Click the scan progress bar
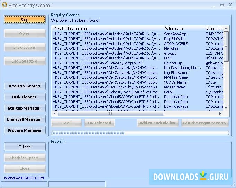Screen dimensions: 236x188 pyautogui.click(x=140, y=133)
